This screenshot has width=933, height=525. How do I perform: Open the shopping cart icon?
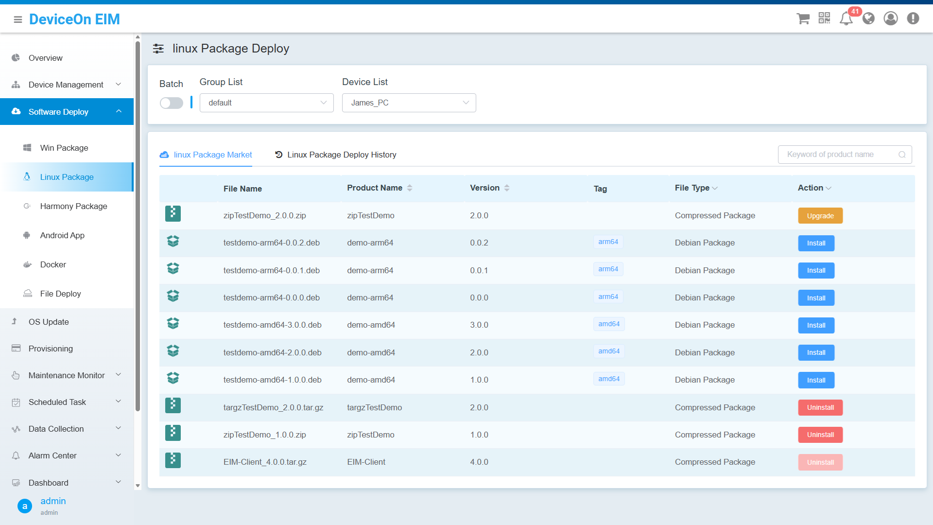(803, 18)
